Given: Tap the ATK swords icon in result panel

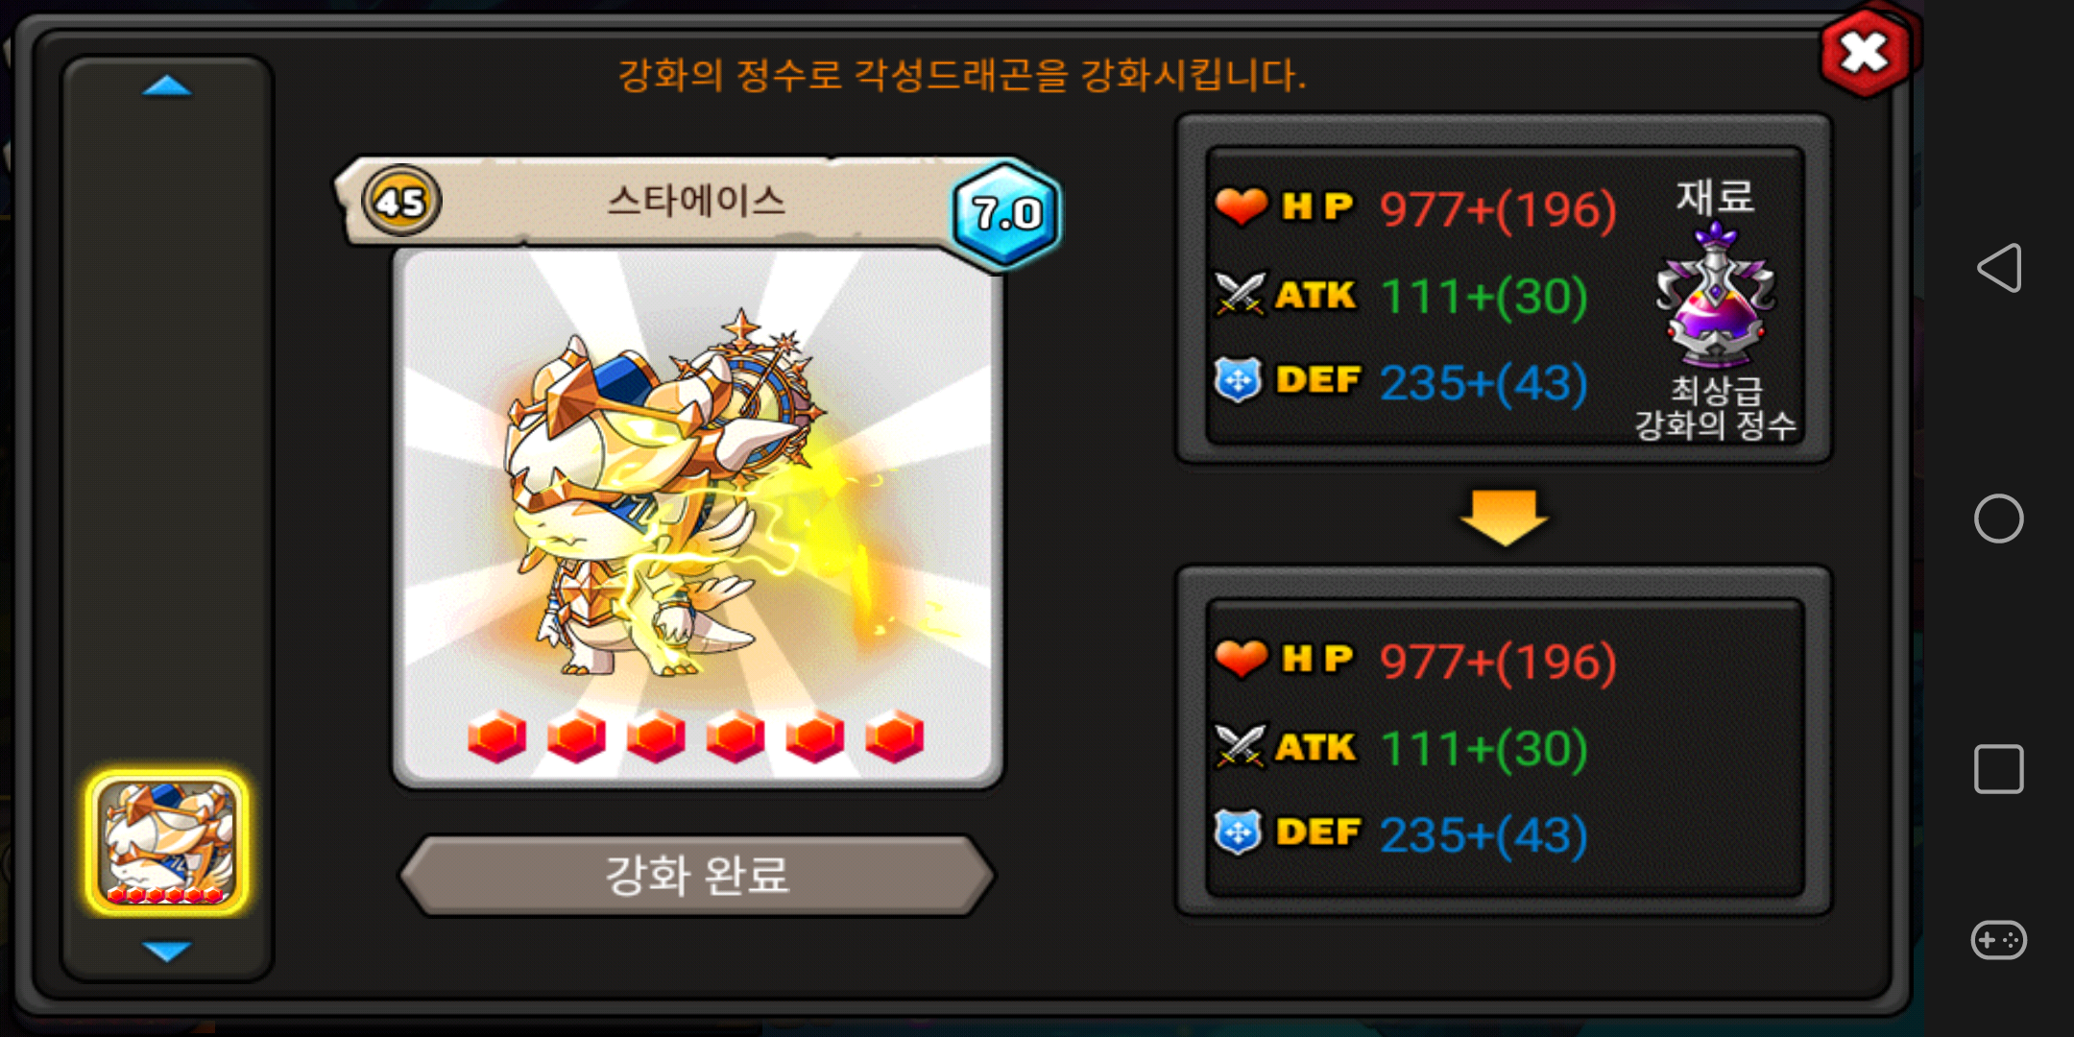Looking at the screenshot, I should (x=1241, y=746).
